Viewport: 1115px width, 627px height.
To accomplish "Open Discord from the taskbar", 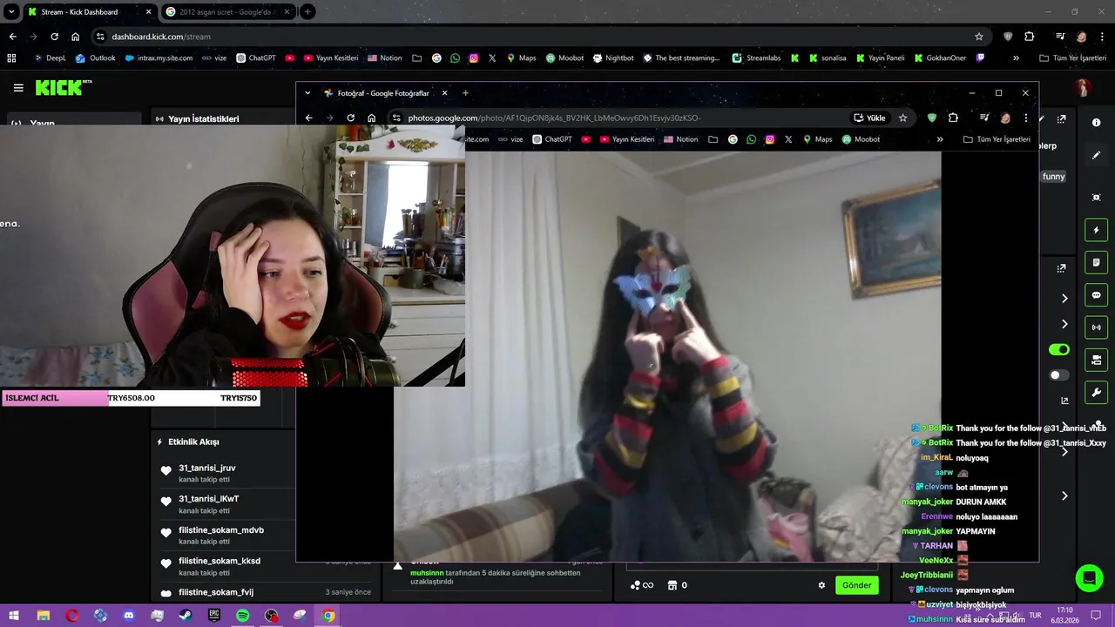I will 129,616.
